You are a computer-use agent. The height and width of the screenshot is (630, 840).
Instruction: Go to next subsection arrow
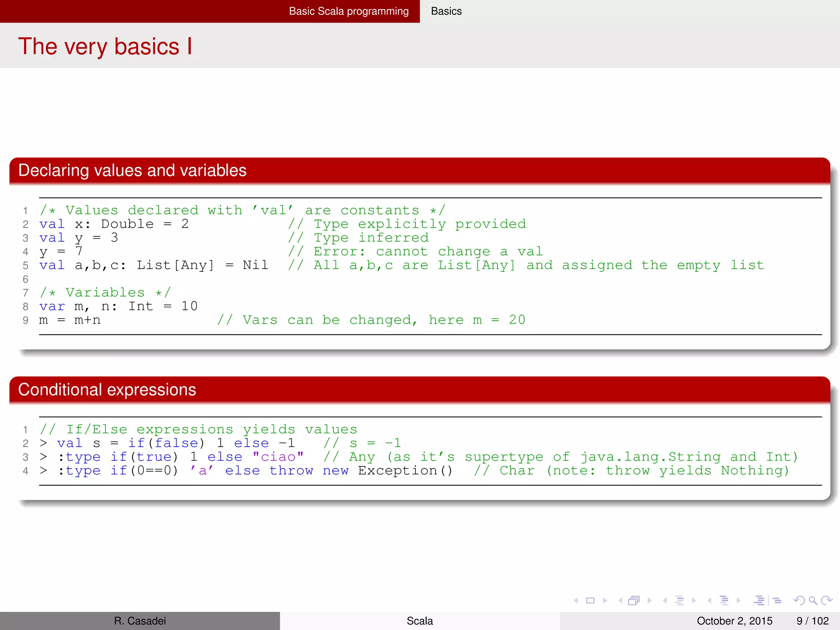694,600
